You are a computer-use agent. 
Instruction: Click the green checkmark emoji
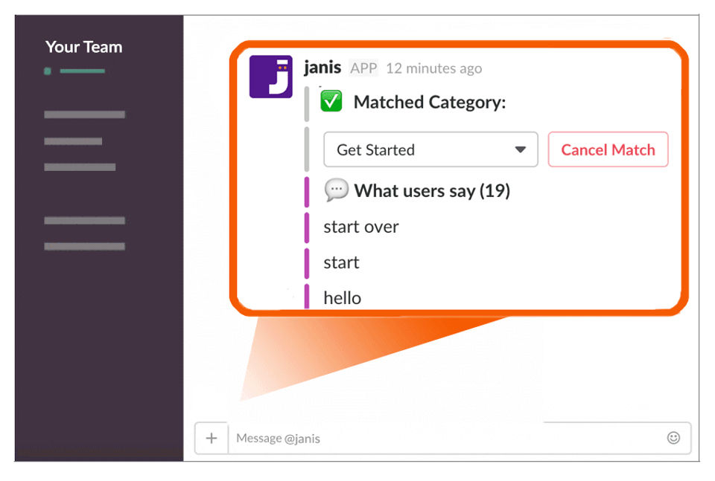(x=331, y=101)
